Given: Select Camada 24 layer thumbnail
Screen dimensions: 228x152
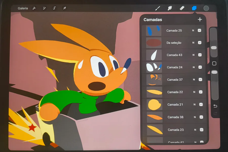Looking at the screenshot, I should (x=154, y=67).
